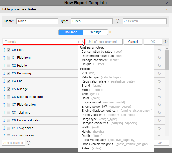Switch to the Settings tab
The height and width of the screenshot is (153, 172).
coord(95,32)
